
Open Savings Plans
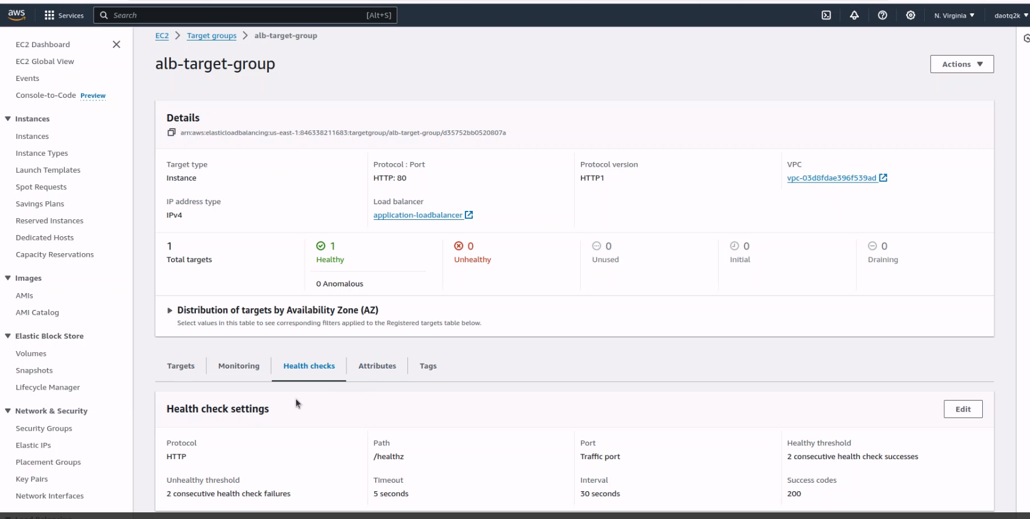point(40,204)
